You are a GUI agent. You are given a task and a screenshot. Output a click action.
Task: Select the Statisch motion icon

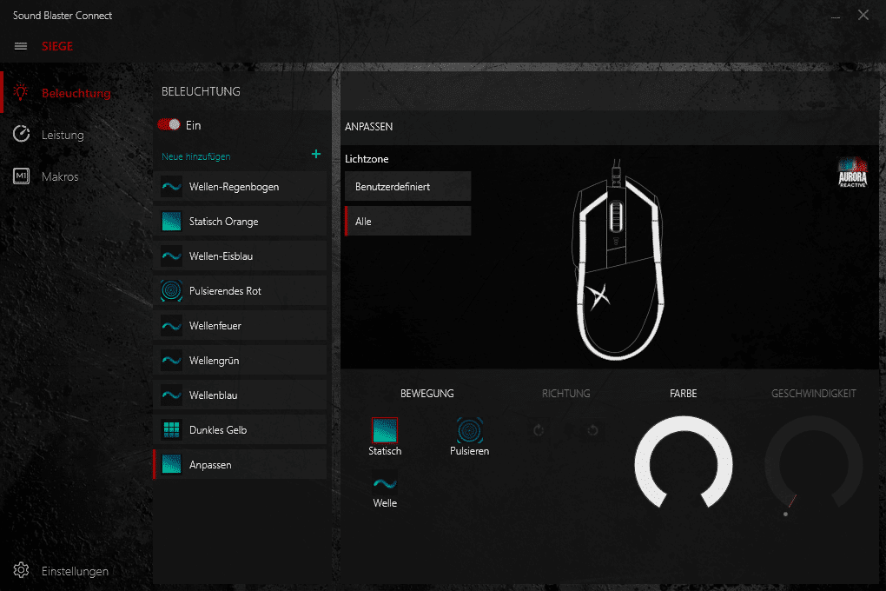[x=385, y=430]
